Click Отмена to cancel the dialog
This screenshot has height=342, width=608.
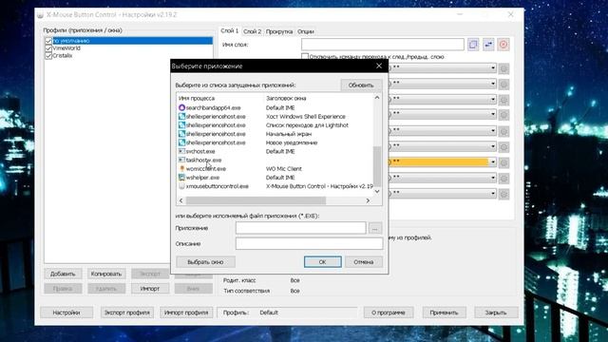coord(363,262)
